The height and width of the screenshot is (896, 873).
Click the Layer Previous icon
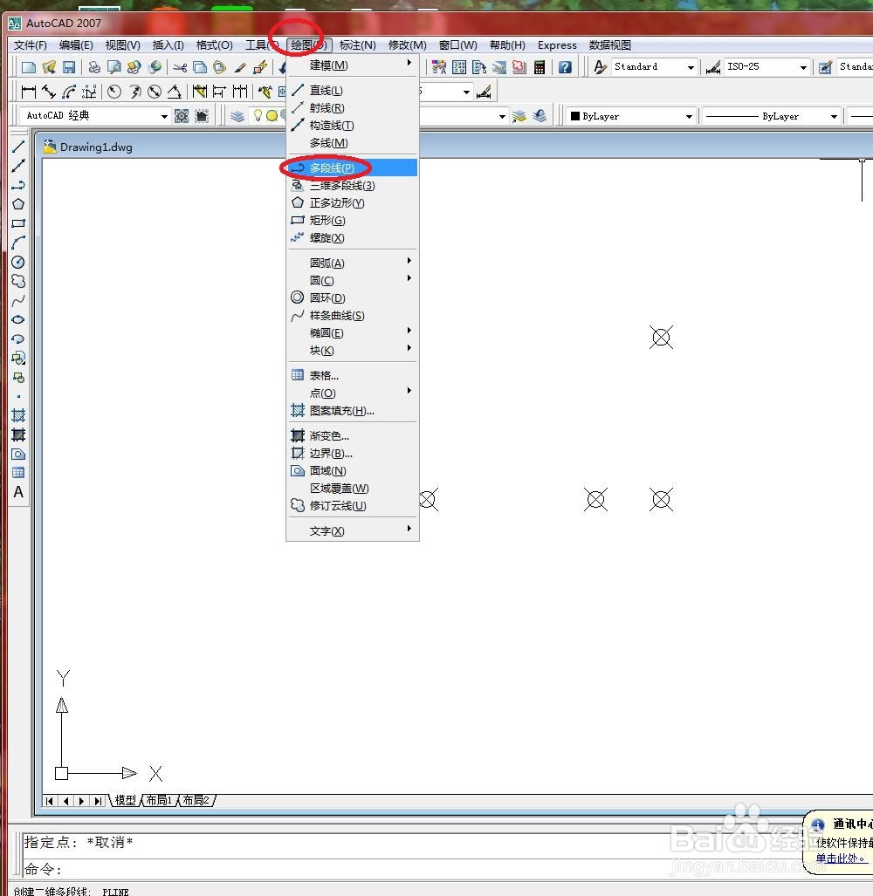click(x=540, y=116)
